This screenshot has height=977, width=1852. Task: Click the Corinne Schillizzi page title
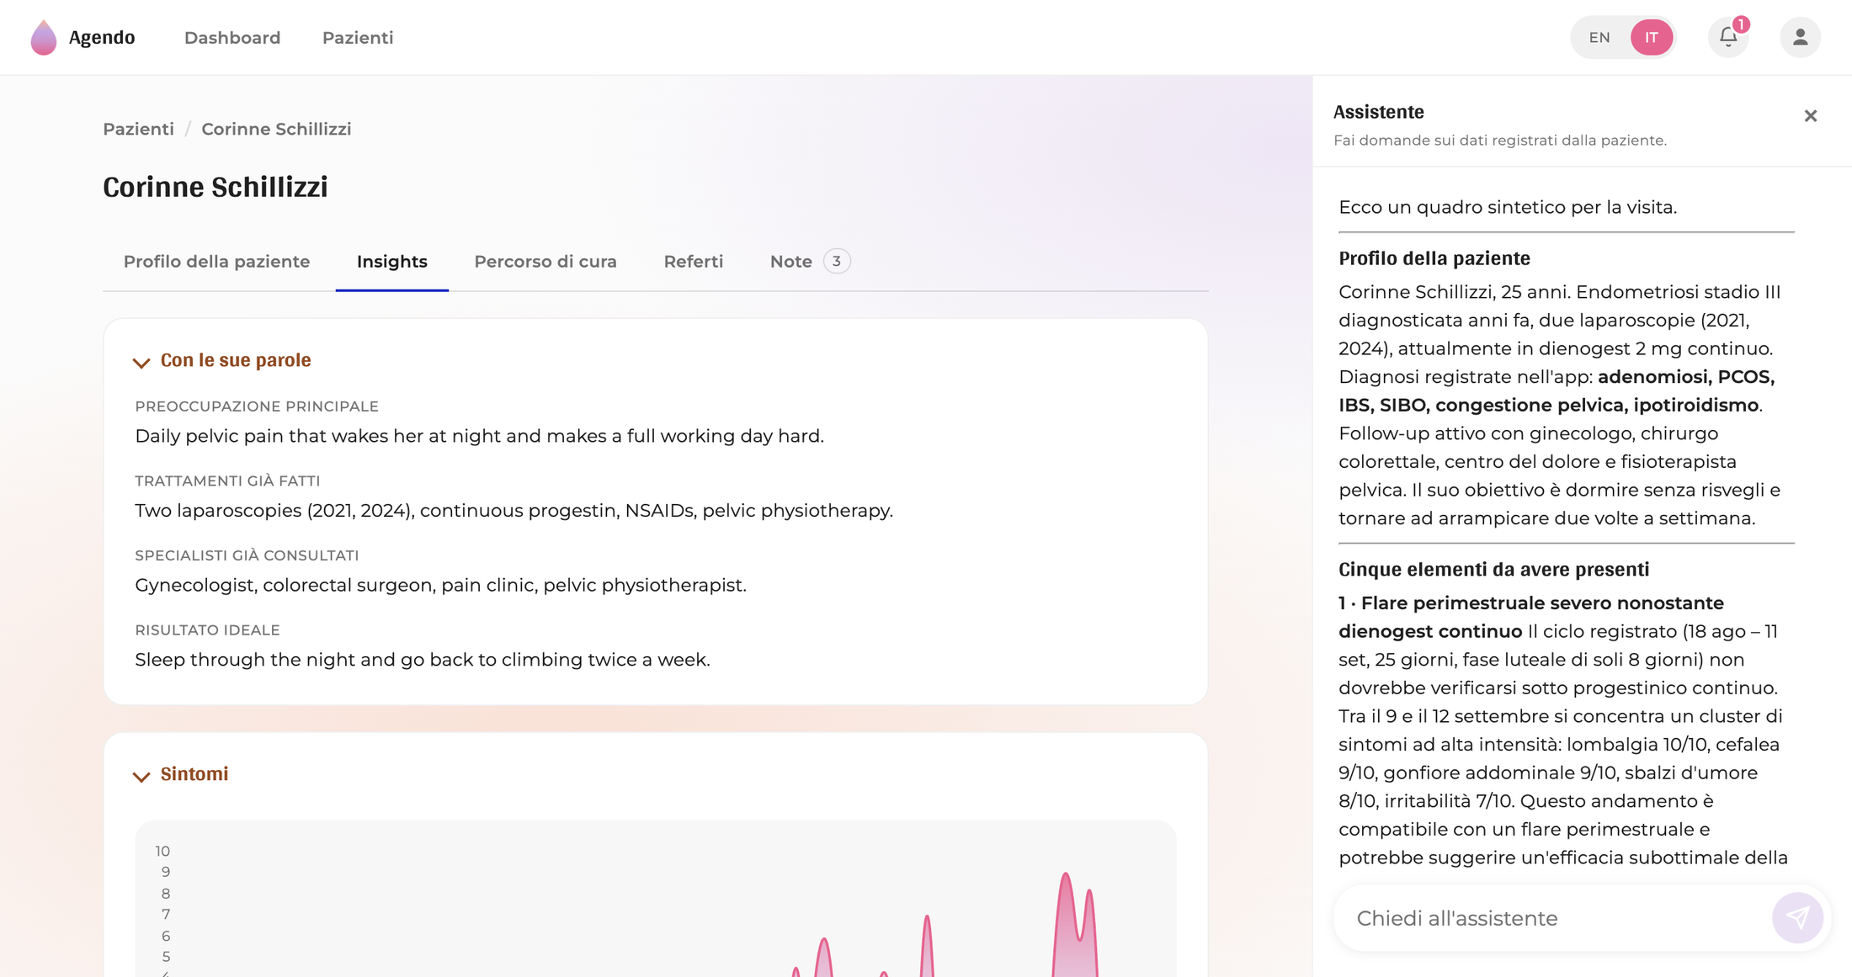pos(216,187)
